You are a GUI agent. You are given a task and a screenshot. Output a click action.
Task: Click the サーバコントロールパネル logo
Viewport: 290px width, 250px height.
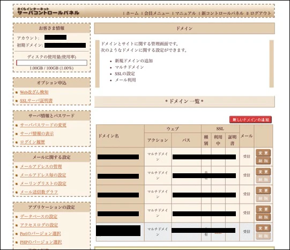point(48,11)
